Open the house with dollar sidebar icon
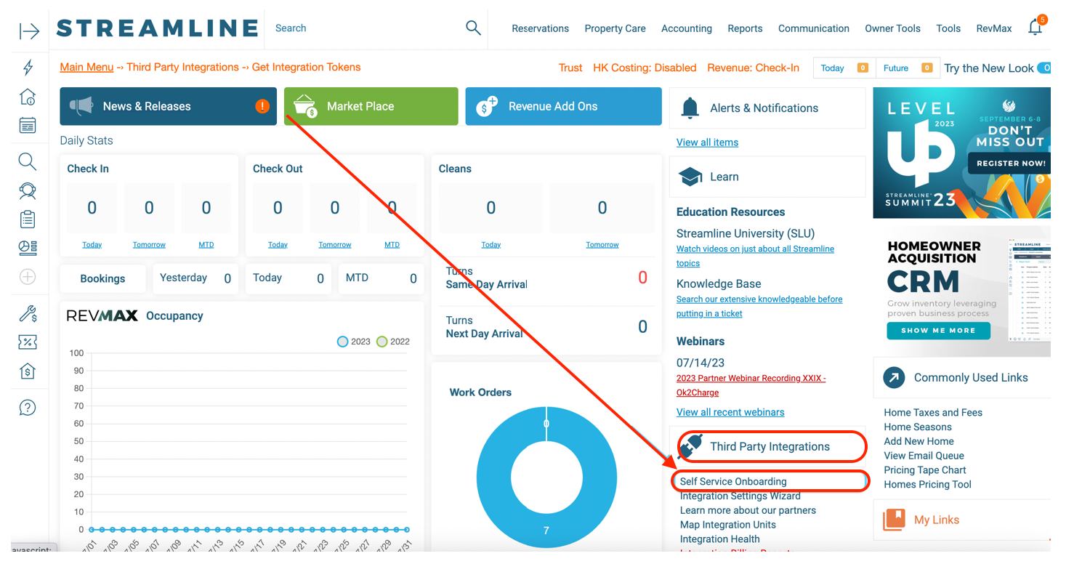 (x=28, y=371)
